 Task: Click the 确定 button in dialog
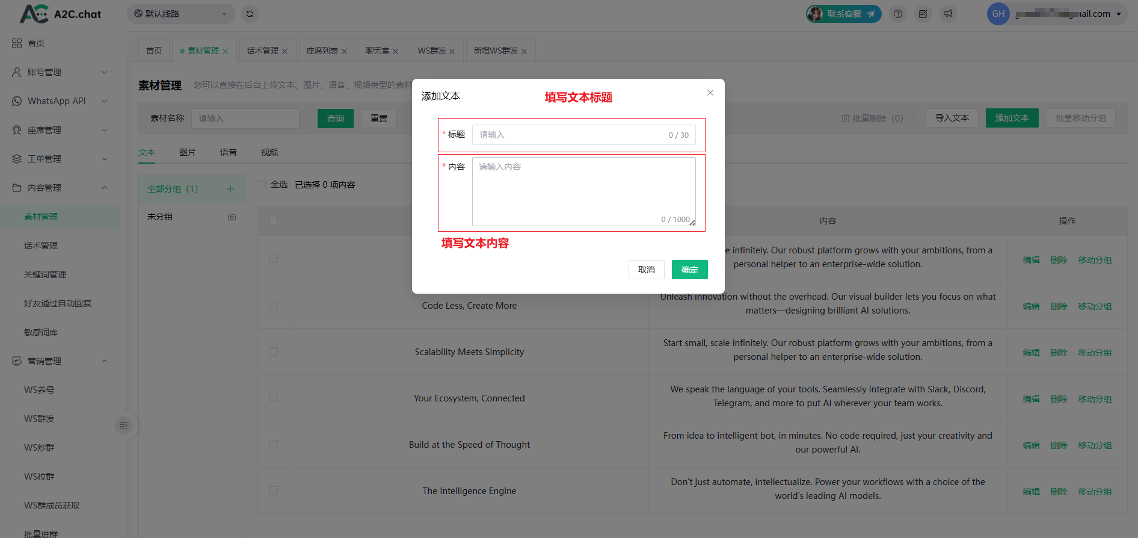point(689,270)
